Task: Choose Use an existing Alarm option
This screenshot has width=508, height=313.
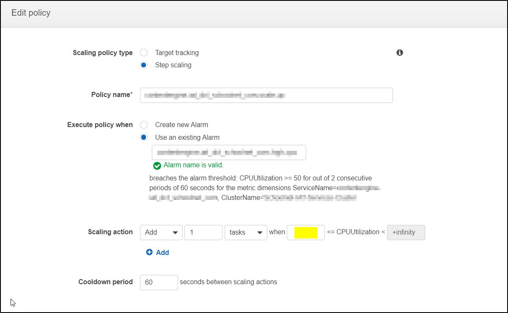Action: [144, 137]
